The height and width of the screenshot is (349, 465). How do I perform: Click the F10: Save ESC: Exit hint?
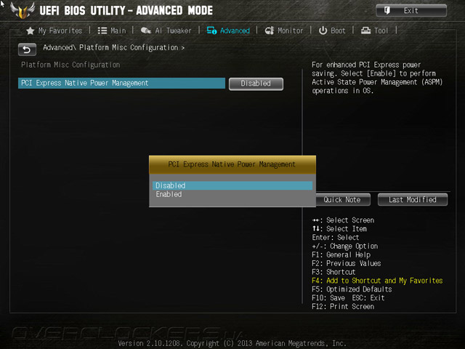pyautogui.click(x=348, y=297)
